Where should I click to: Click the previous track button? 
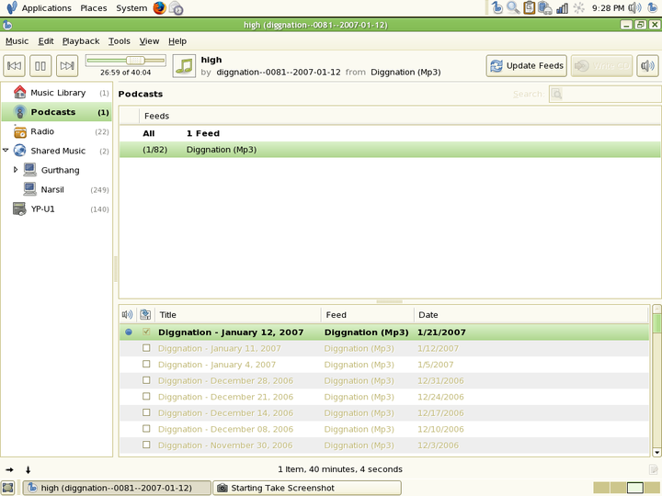click(x=15, y=65)
